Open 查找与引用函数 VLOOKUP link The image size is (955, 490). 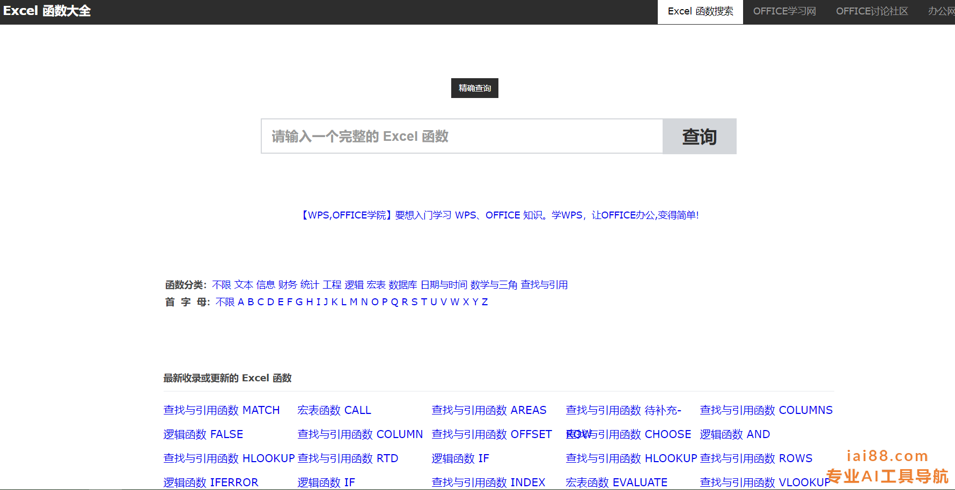point(765,483)
